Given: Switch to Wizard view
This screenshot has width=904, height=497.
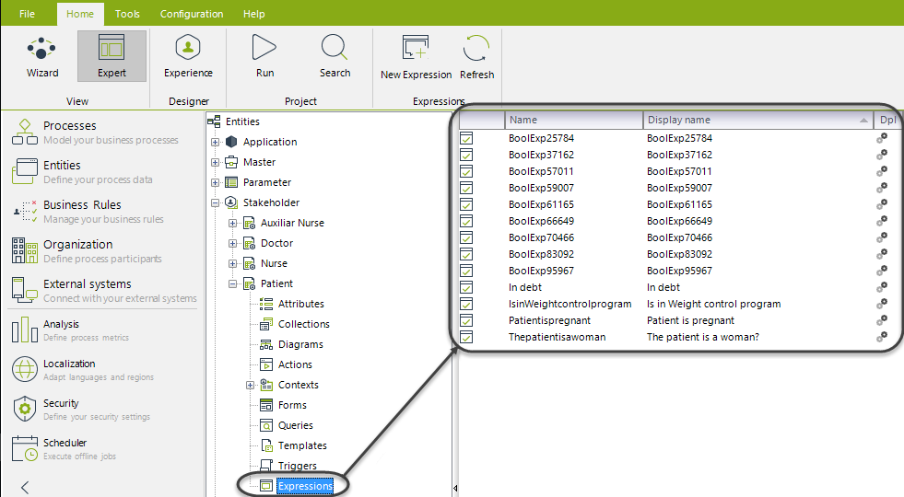Looking at the screenshot, I should pyautogui.click(x=42, y=57).
